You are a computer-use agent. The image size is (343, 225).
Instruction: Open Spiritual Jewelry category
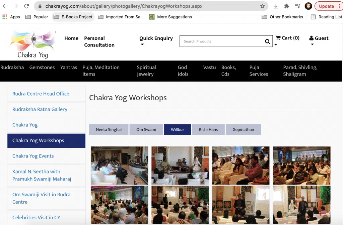click(146, 71)
